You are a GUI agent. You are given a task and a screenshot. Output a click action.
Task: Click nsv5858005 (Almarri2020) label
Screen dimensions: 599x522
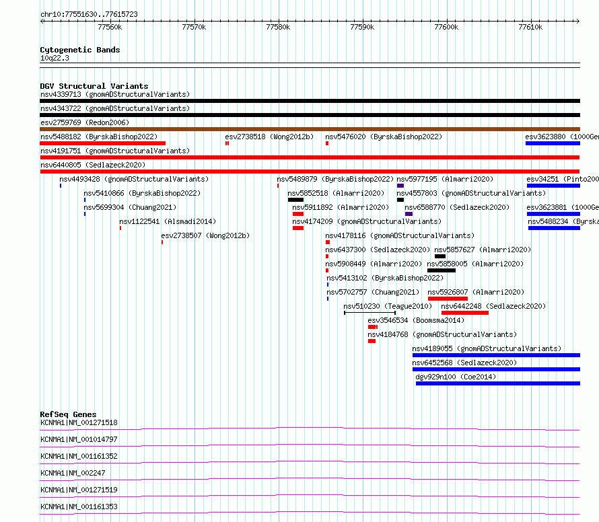click(x=475, y=264)
